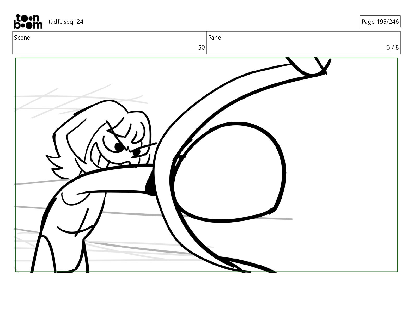Screen dimensions: 413x319
Task: Click the Scene label
Action: 22,38
